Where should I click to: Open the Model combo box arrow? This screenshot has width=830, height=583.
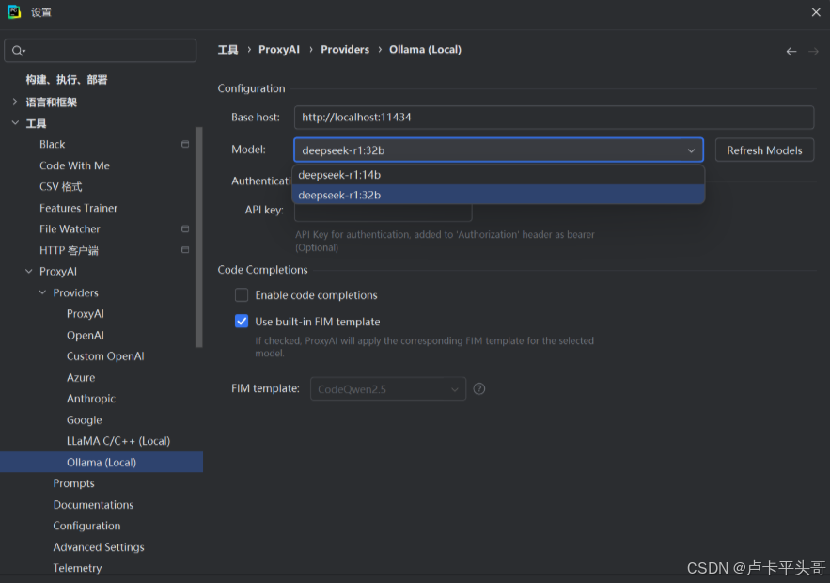tap(691, 150)
